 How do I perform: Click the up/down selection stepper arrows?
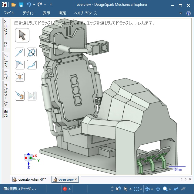click(112, 189)
